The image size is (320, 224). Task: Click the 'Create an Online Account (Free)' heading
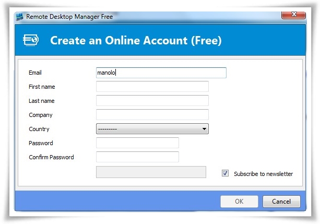[136, 40]
